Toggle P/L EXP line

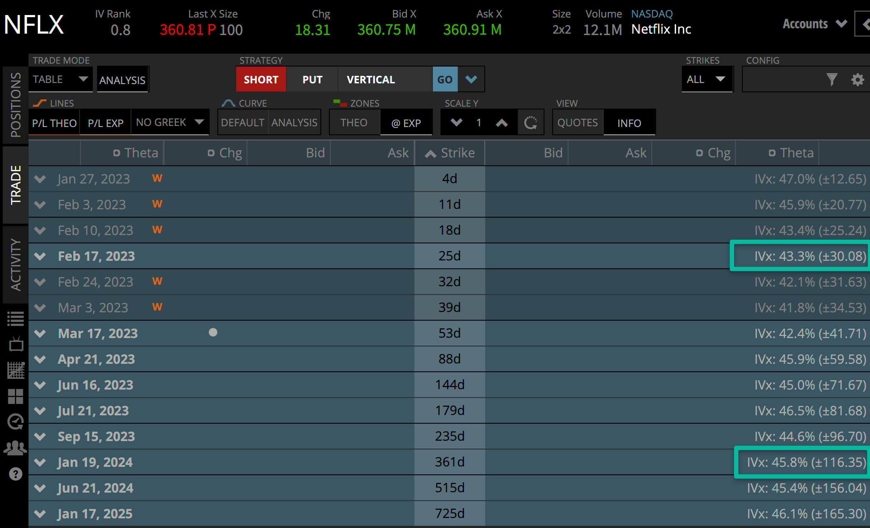pos(106,123)
